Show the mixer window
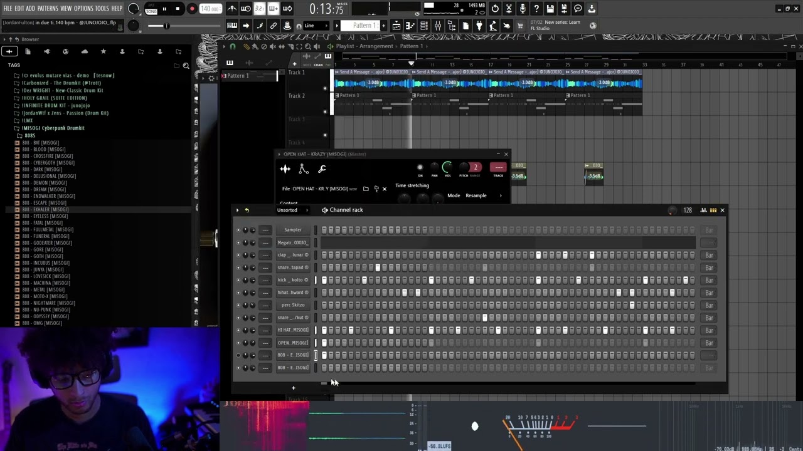The height and width of the screenshot is (451, 803). 438,26
